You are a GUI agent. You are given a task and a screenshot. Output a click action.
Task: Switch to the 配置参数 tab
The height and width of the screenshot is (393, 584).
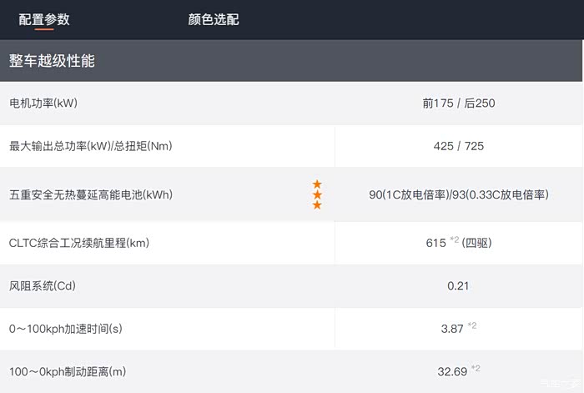point(44,19)
